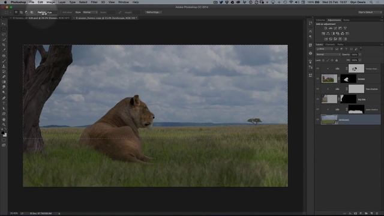
Task: Open the marquee Style dropdown
Action: coord(90,12)
